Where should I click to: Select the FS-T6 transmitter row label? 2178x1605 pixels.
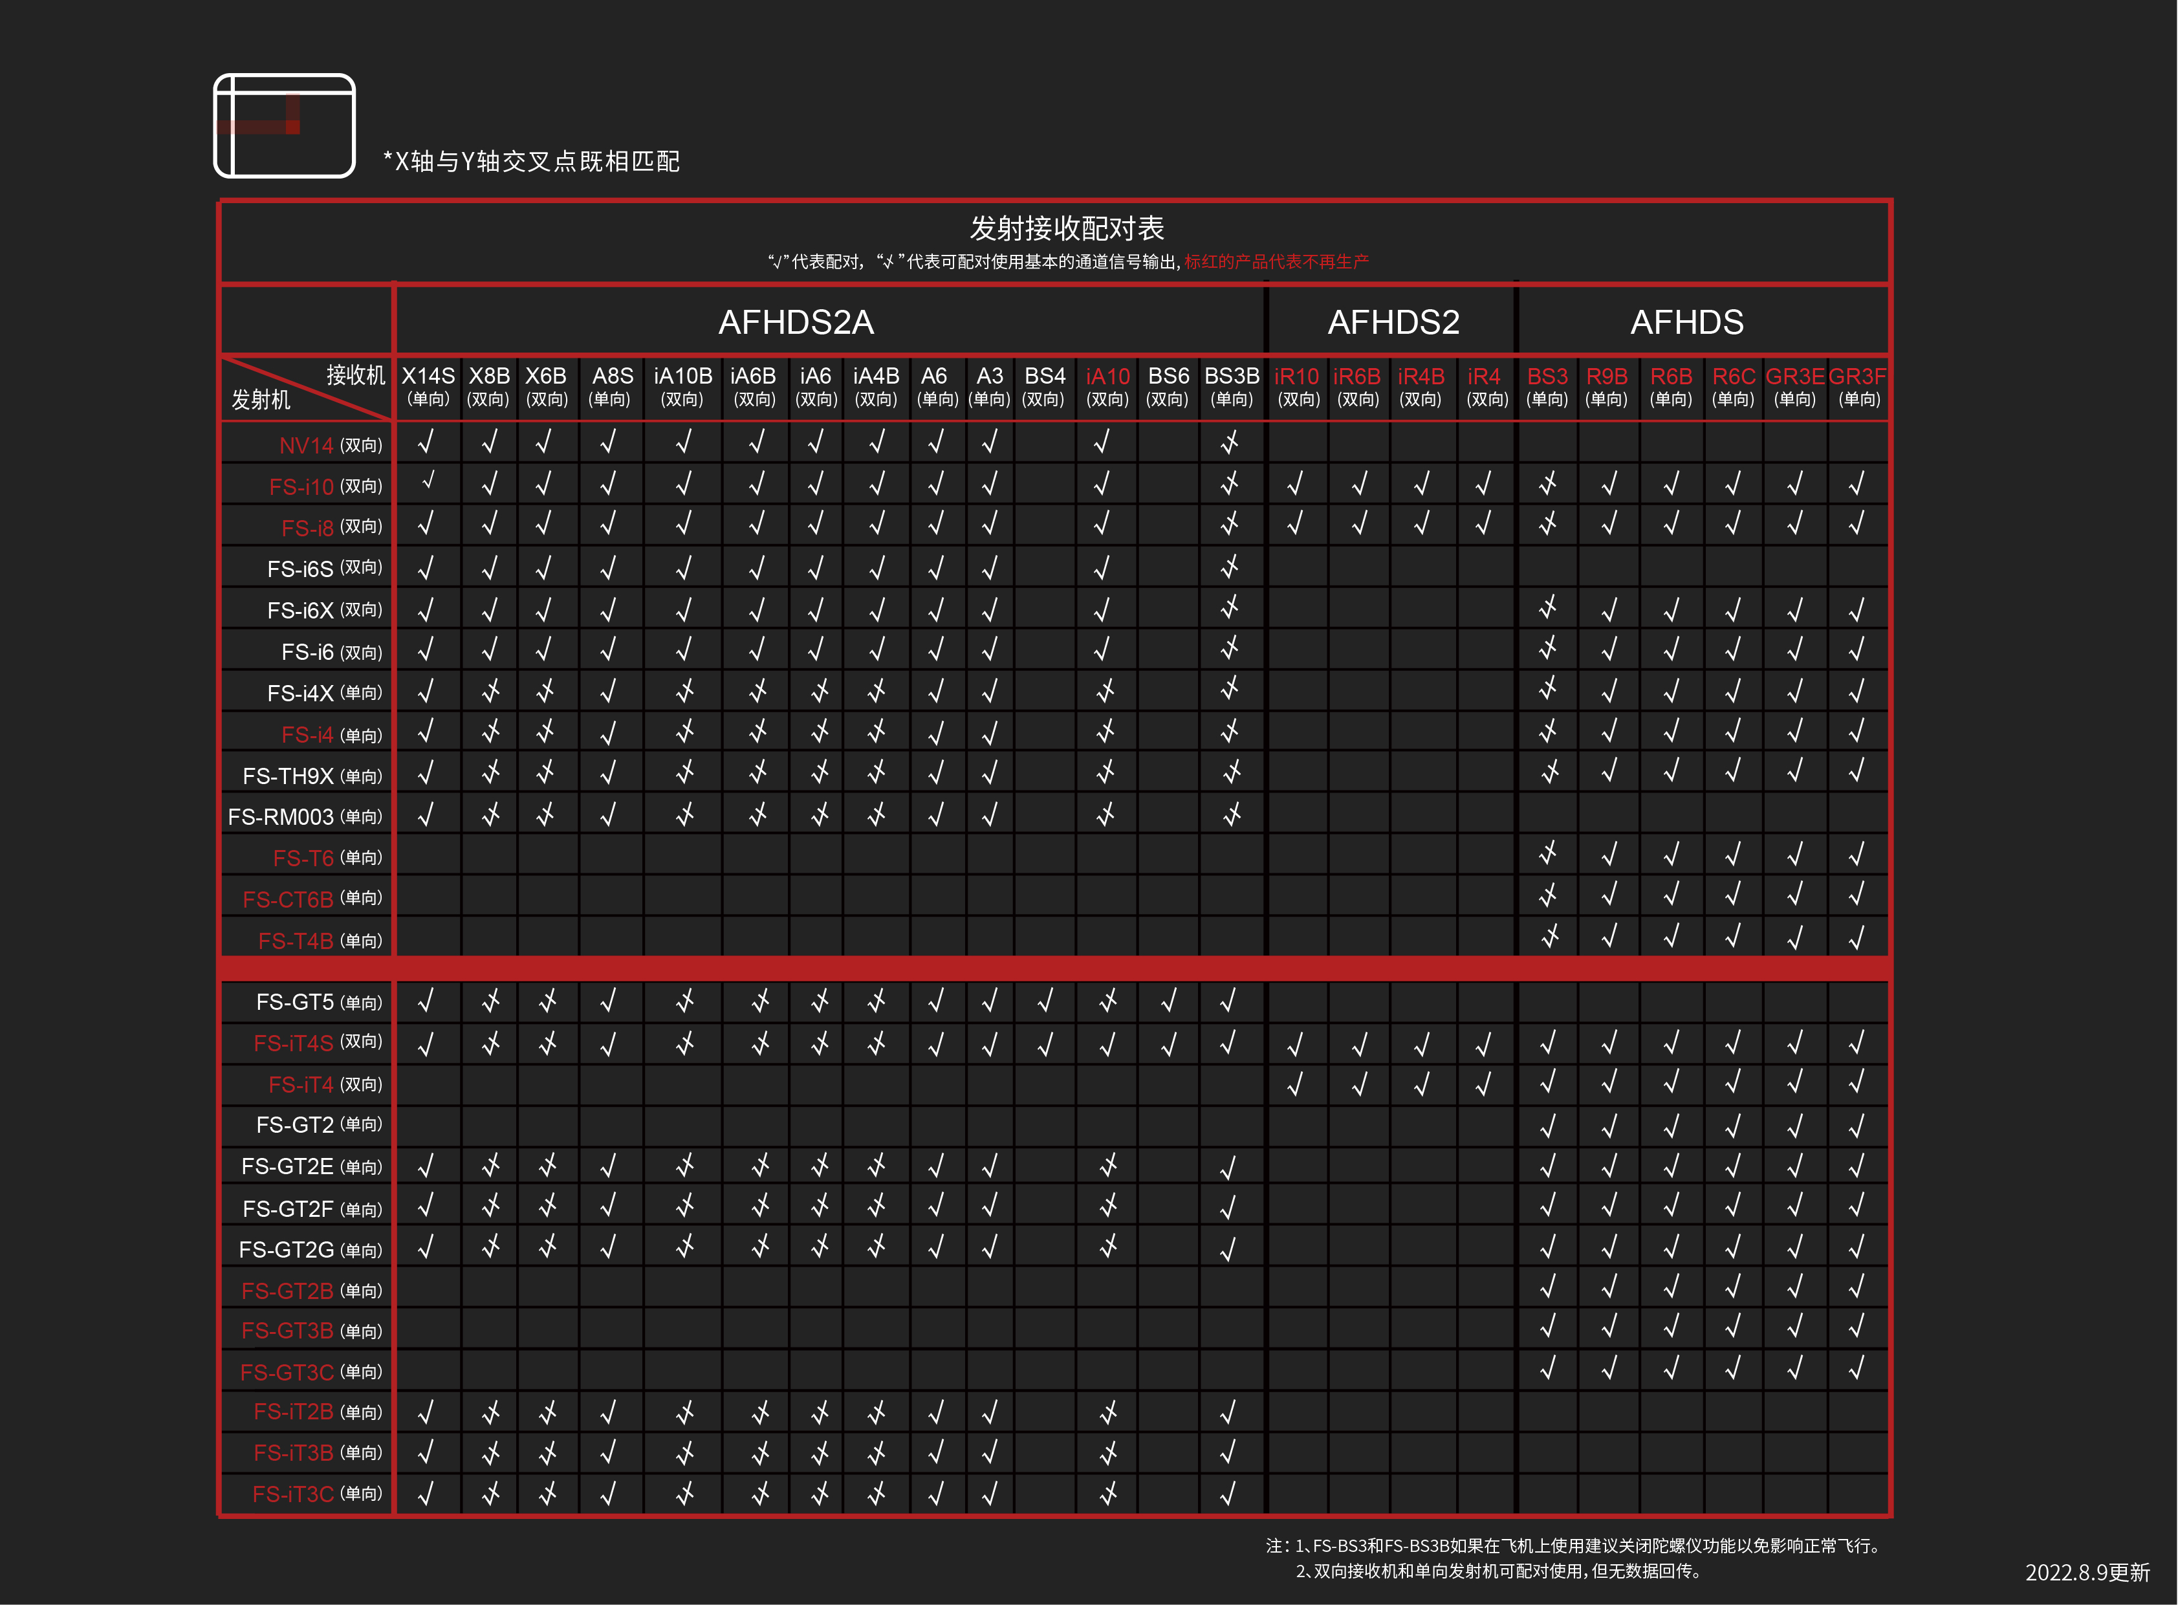[327, 858]
